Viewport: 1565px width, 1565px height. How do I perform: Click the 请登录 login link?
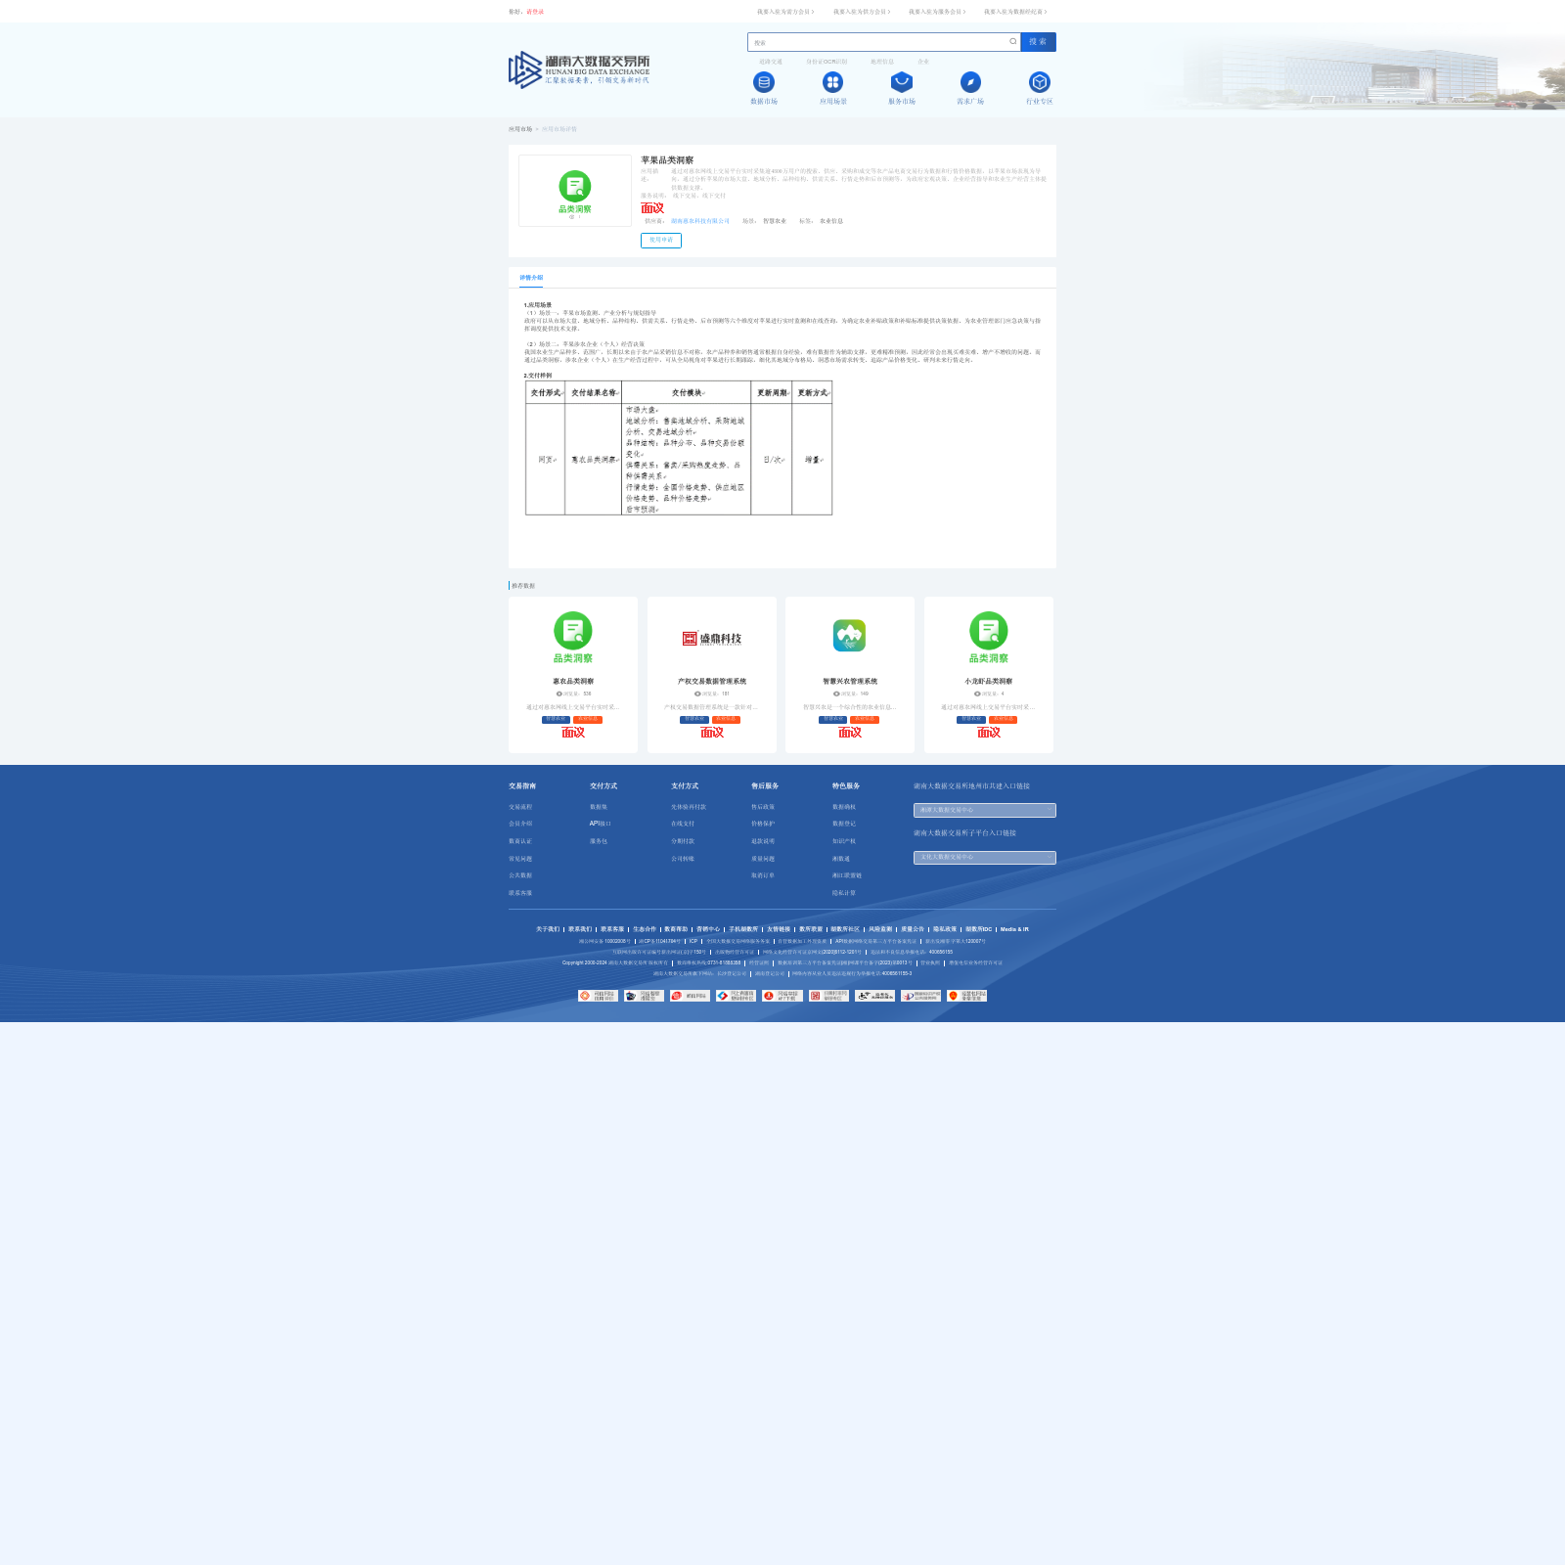(x=535, y=12)
